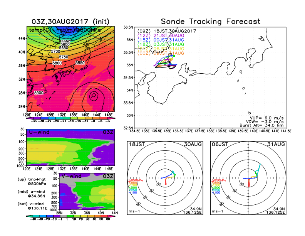Click the '60' ring label in the 18JST hodograph
This screenshot has height=236, width=305.
[139, 204]
